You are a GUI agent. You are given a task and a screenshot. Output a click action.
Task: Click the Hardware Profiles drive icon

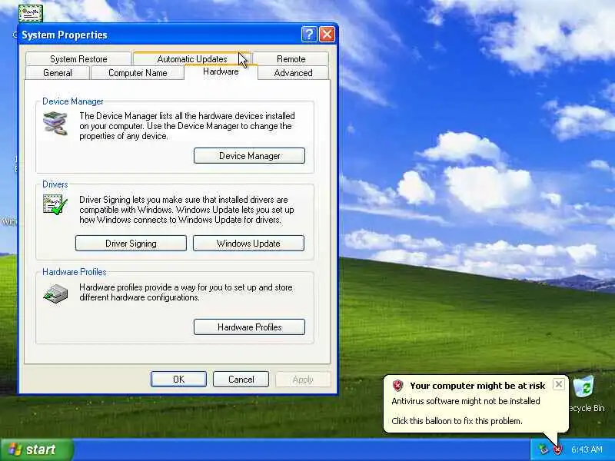[55, 294]
